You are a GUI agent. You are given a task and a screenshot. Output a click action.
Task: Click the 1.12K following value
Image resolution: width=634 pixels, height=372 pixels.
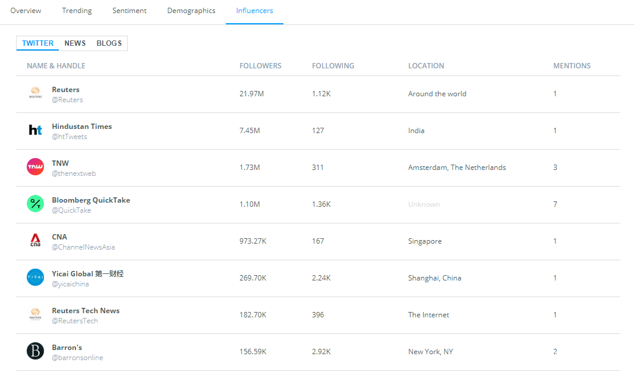[x=321, y=94]
